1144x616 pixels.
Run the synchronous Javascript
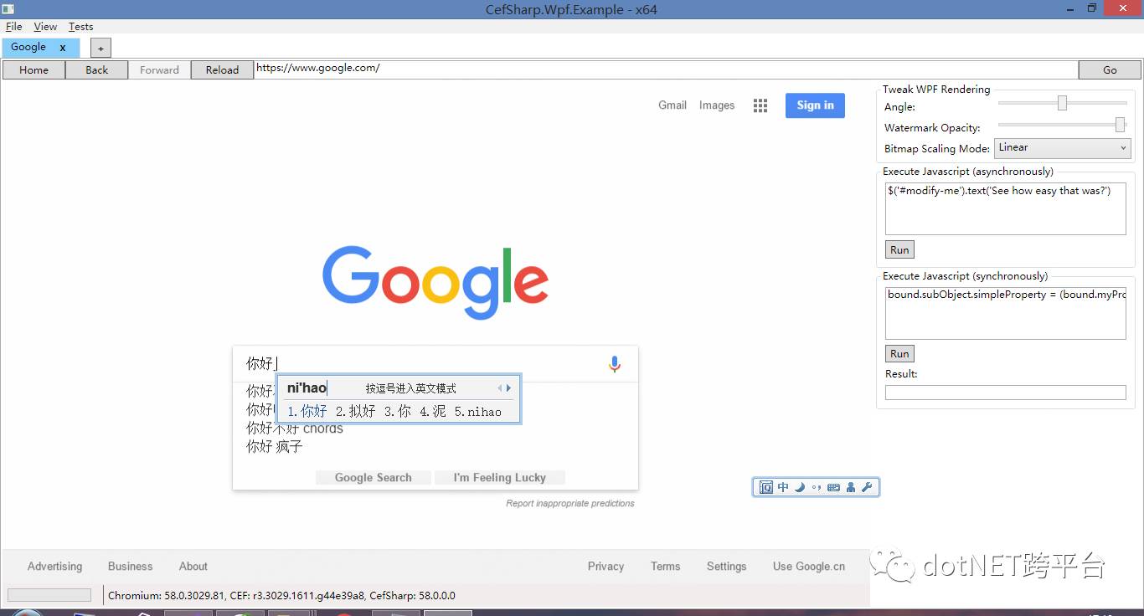pos(899,353)
